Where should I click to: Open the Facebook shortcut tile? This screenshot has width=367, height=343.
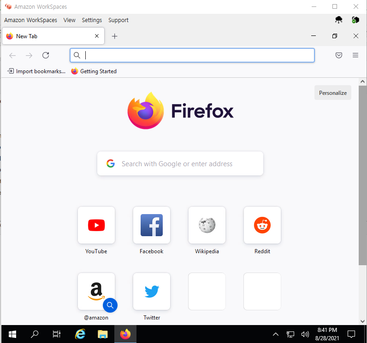pos(151,225)
